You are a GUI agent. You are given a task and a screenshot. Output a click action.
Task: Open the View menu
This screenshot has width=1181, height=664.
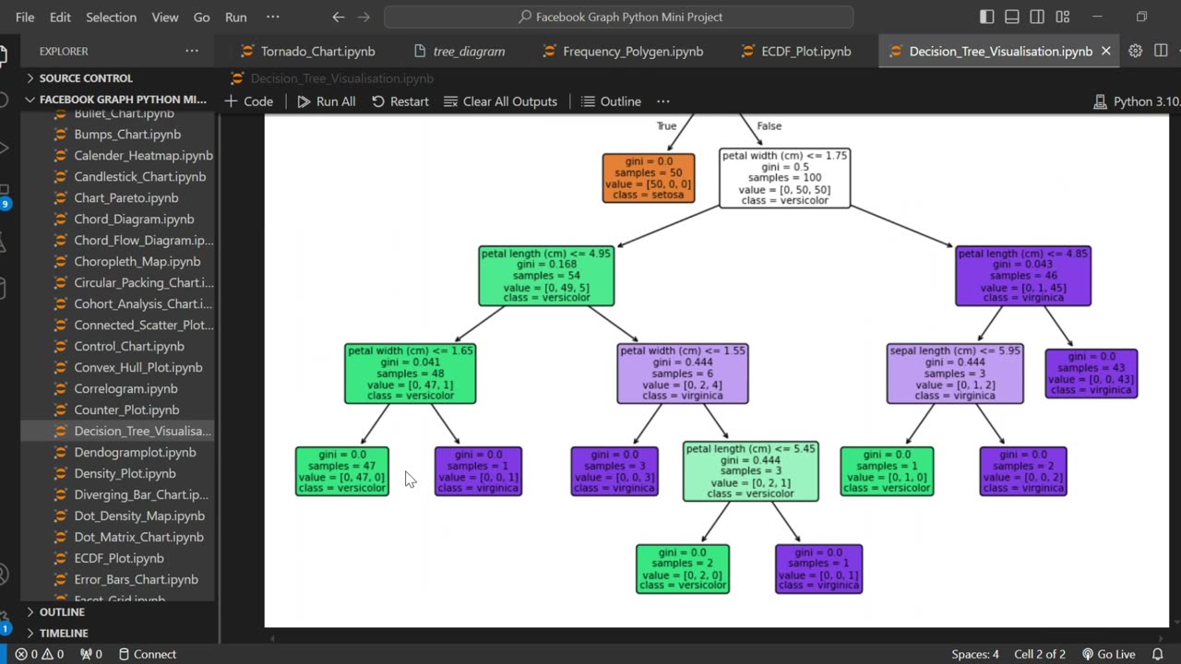point(165,17)
